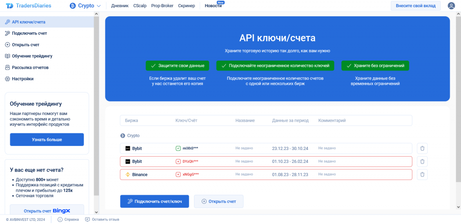The width and height of the screenshot is (461, 224).
Task: Click the TradersDiaries logo
Action: [x=29, y=6]
